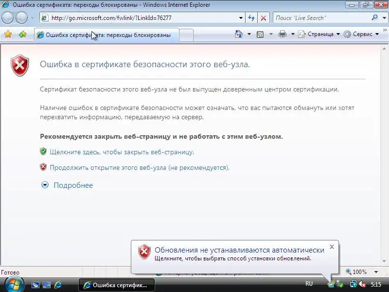Image resolution: width=389 pixels, height=292 pixels.
Task: Expand the address bar history dropdown
Action: pos(241,18)
